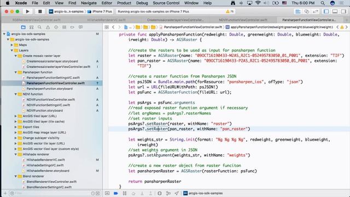Screen dimensions: 350x197
Task: Simulate location arrow icon
Action: [177, 193]
